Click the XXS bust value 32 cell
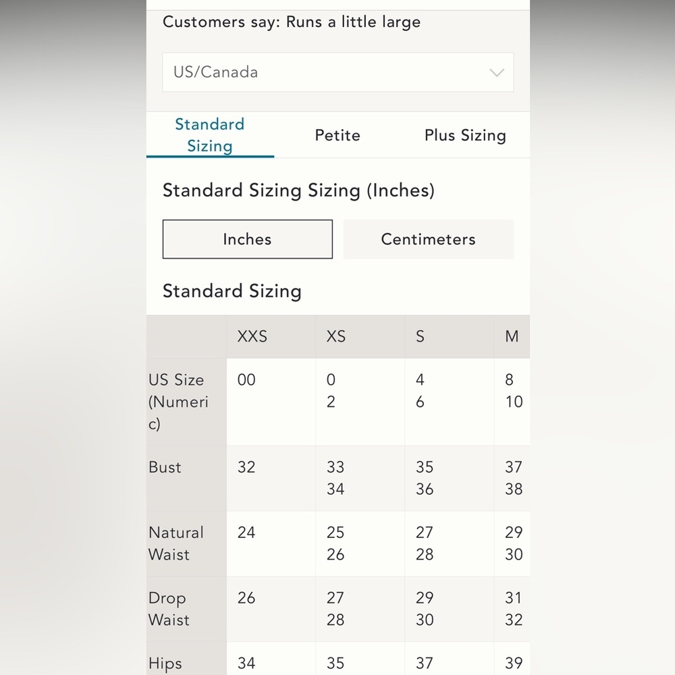The height and width of the screenshot is (675, 675). coord(271,479)
